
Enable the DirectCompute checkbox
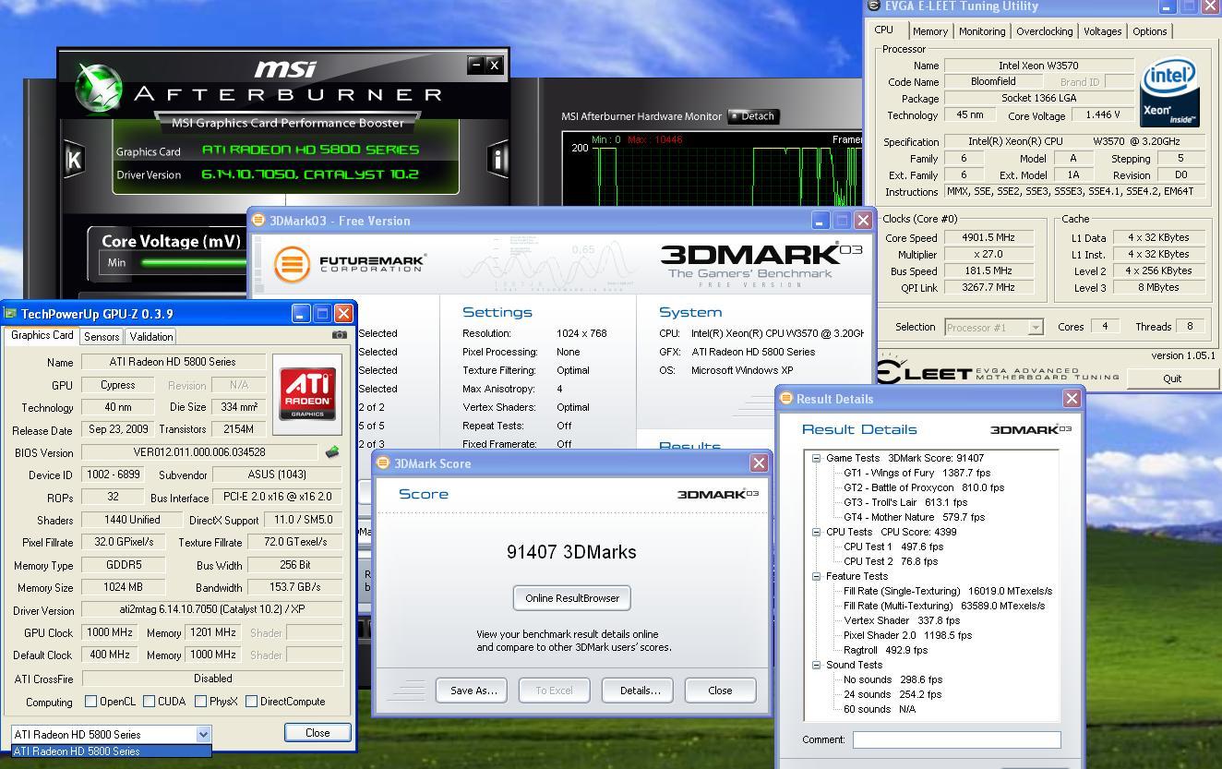pyautogui.click(x=251, y=702)
